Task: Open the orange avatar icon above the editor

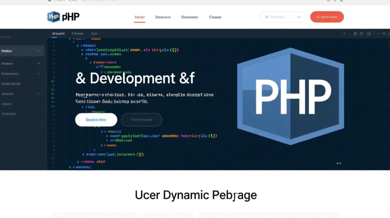Action: tap(369, 33)
